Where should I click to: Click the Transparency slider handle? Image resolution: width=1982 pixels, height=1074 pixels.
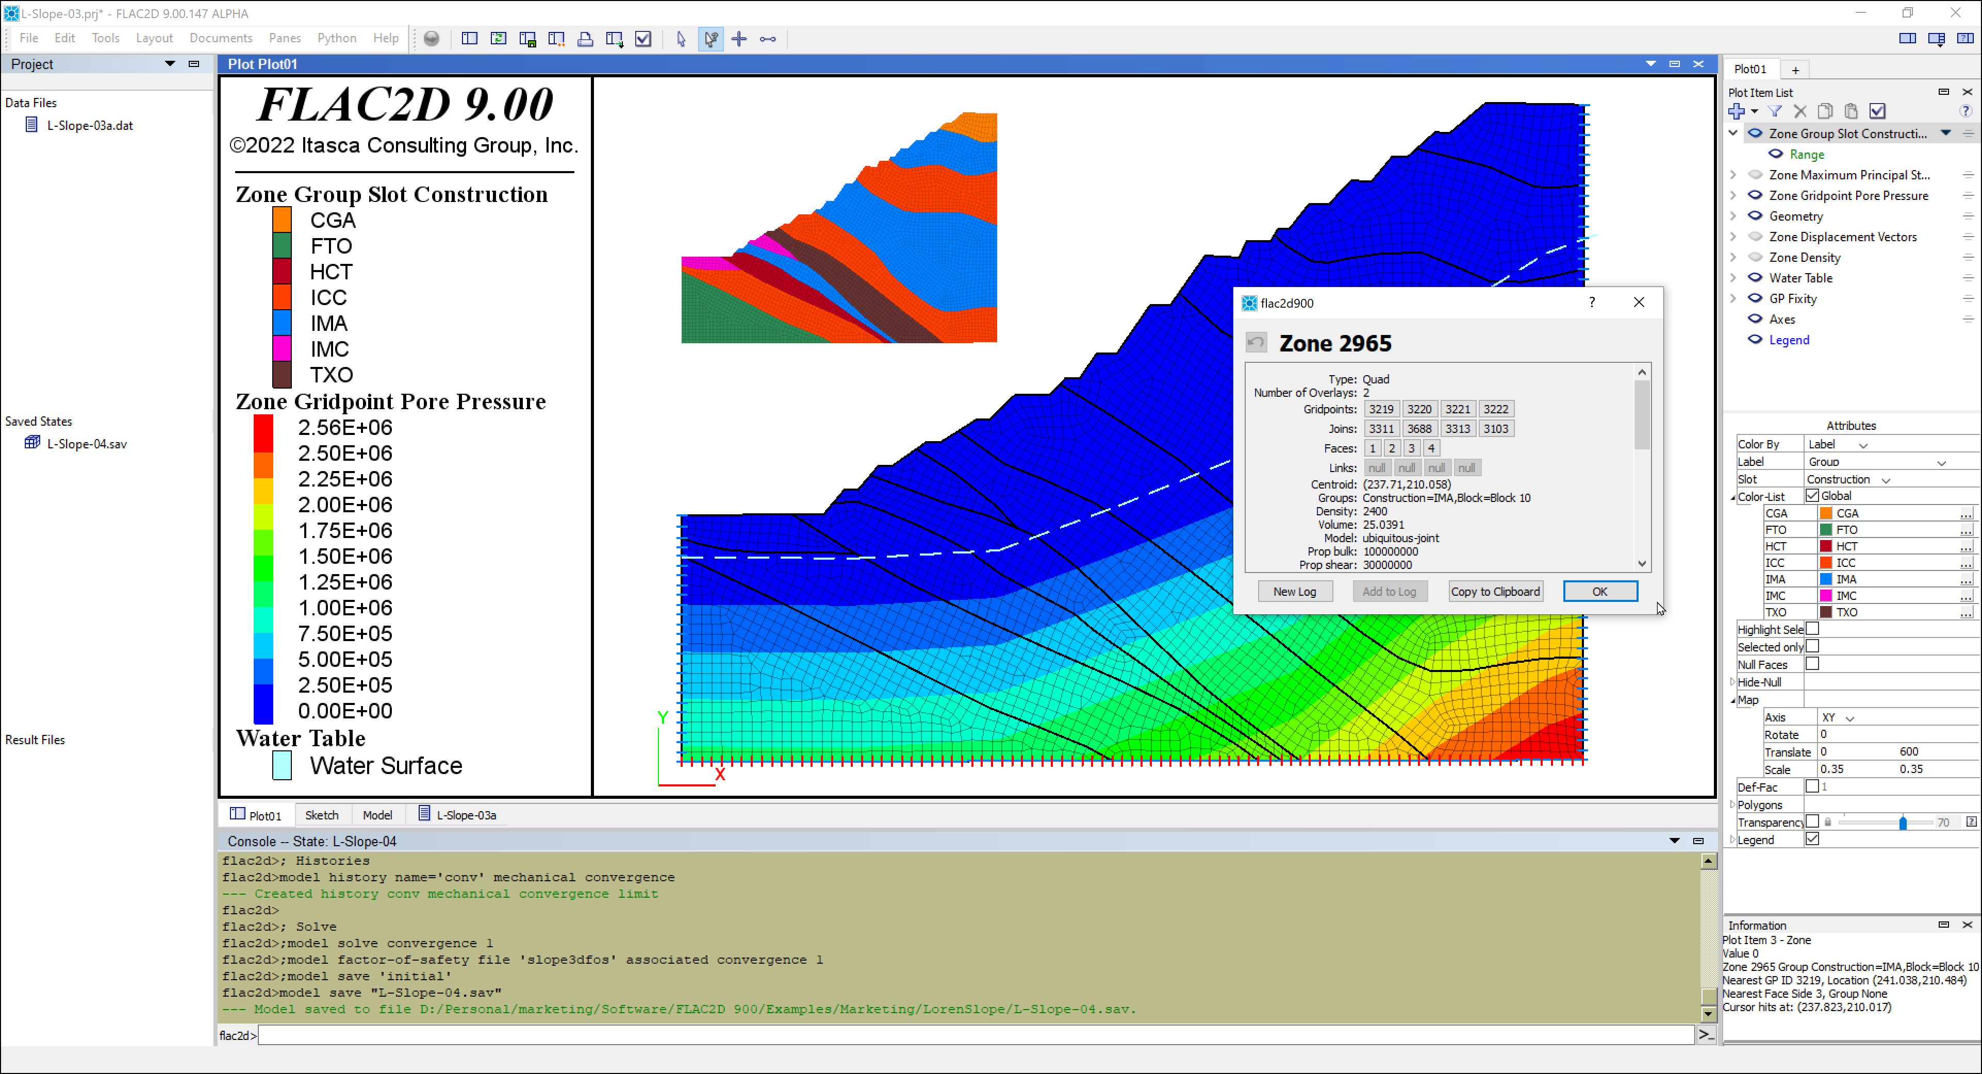[x=1903, y=823]
